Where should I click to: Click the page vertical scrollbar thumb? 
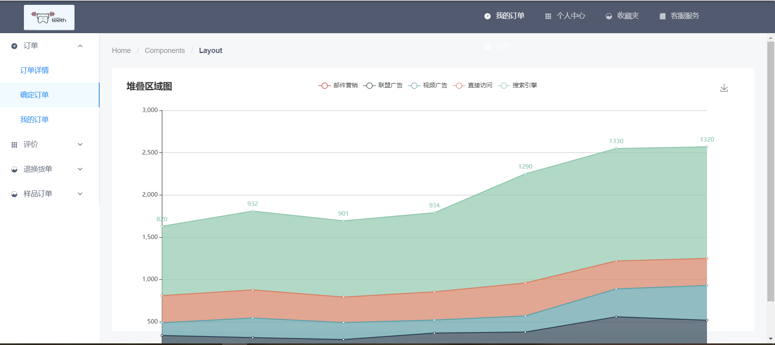771,171
